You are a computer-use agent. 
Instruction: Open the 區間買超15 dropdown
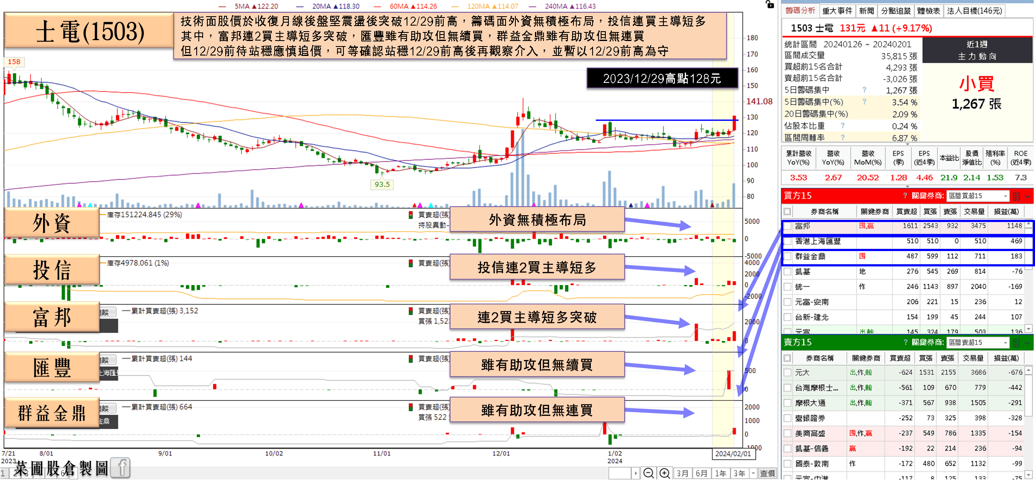click(978, 196)
